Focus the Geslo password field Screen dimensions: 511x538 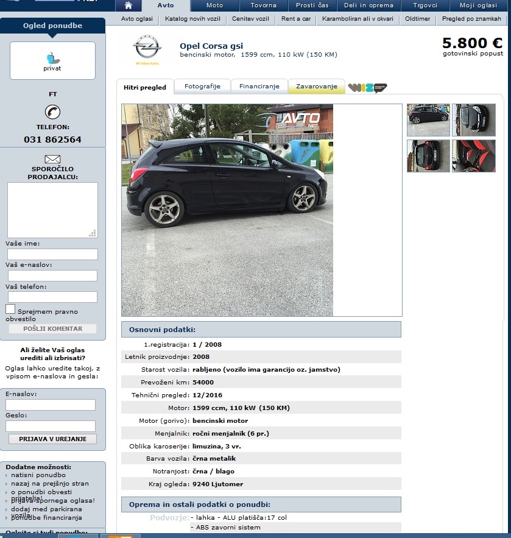pos(51,426)
